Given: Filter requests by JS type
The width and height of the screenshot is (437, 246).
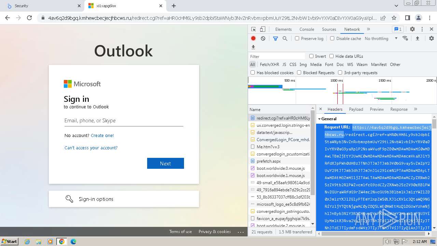Looking at the screenshot, I should pos(284,65).
